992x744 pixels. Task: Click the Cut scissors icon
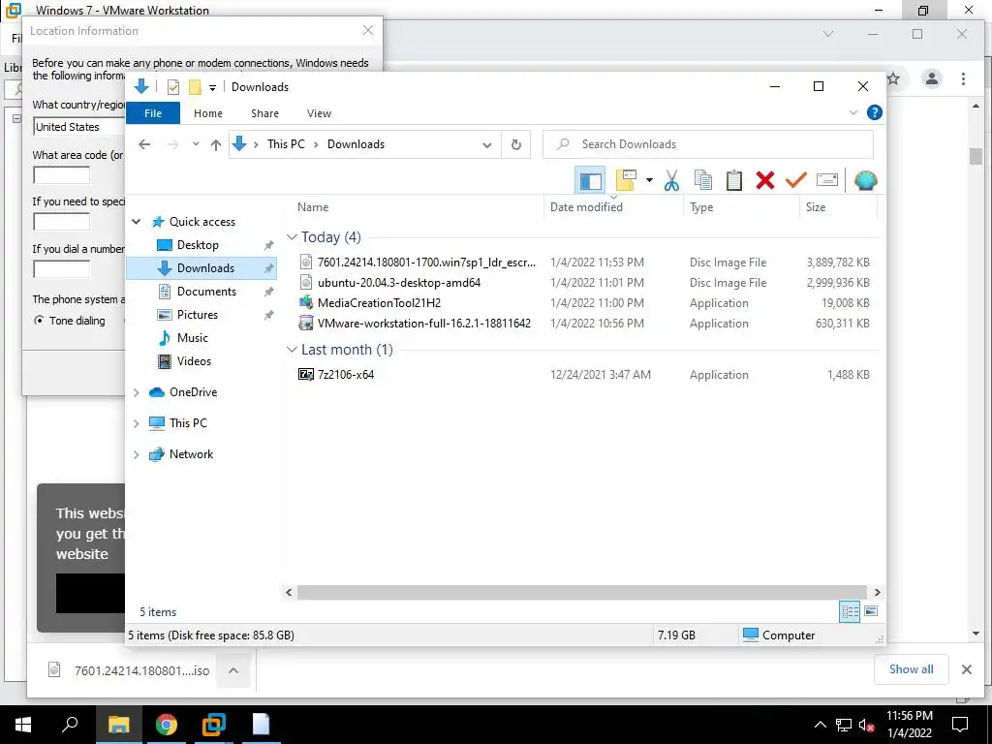pos(671,181)
